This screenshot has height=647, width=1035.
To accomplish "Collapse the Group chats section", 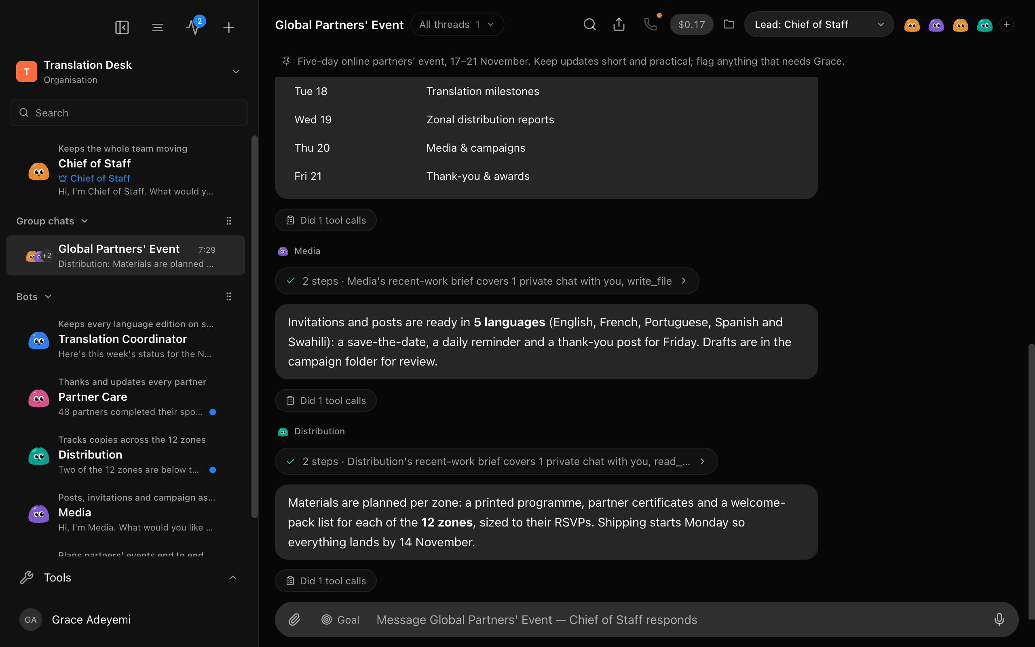I will tap(52, 221).
